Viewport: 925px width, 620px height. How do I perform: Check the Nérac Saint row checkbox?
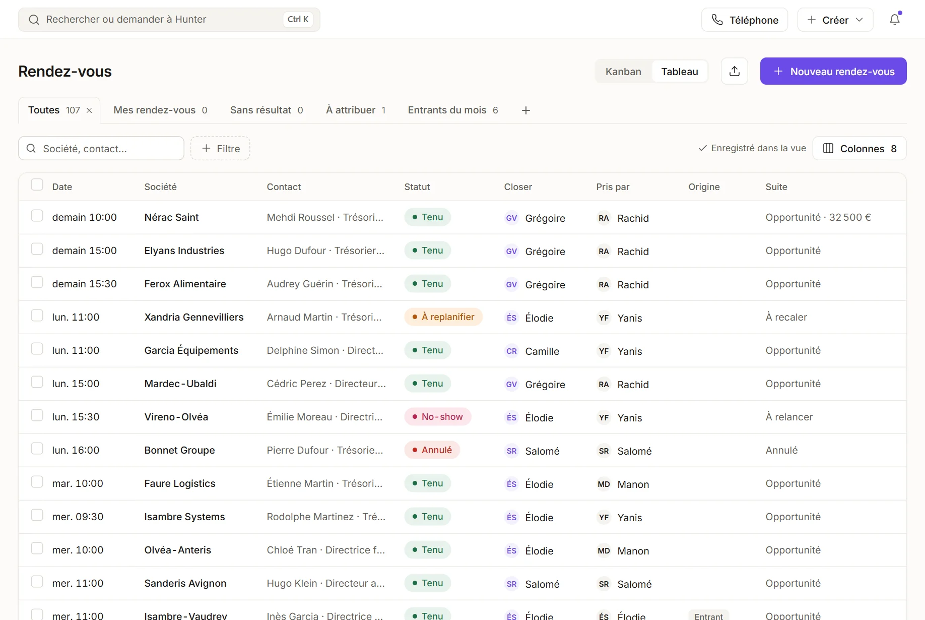coord(37,216)
